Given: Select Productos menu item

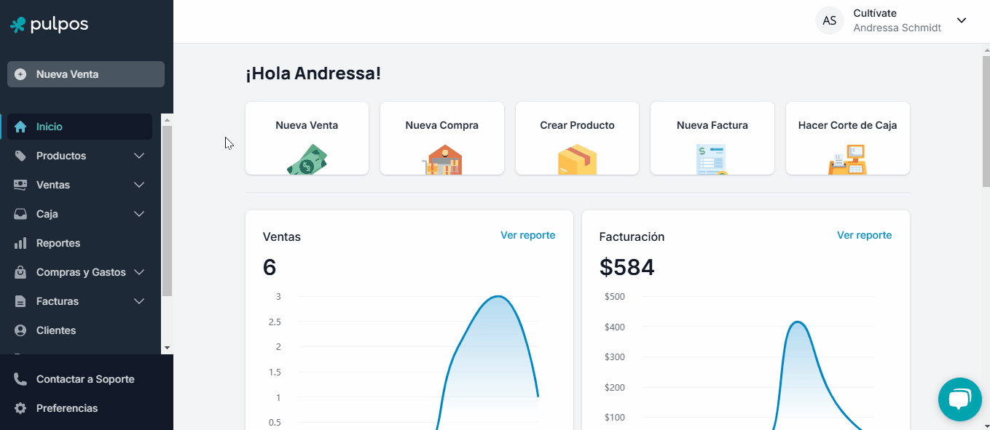Looking at the screenshot, I should tap(80, 156).
